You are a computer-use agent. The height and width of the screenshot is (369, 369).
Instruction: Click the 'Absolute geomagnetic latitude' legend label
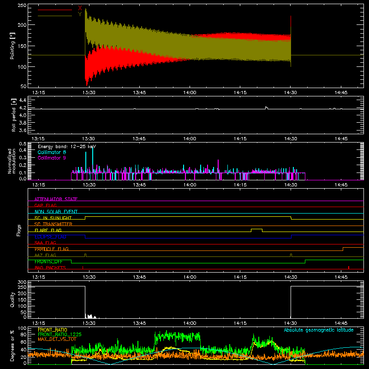(x=319, y=330)
